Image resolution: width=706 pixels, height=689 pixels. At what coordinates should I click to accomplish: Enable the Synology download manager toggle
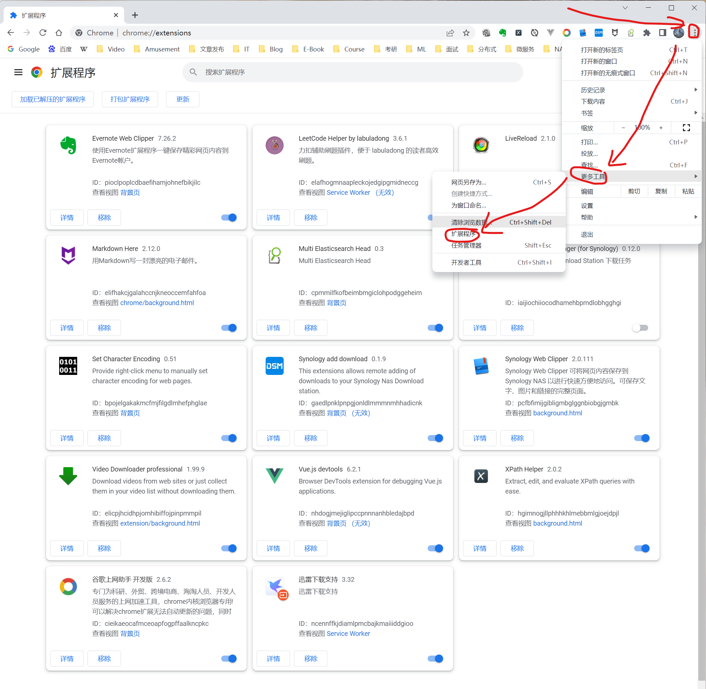641,328
